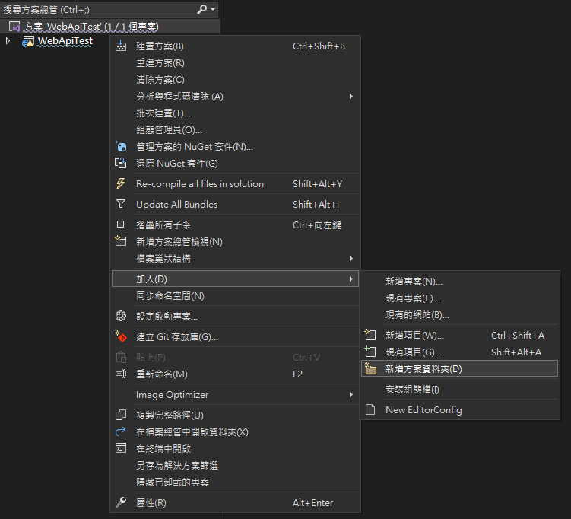Expand 分析與程式碼清除 submenu arrow
This screenshot has width=571, height=519.
(x=351, y=96)
